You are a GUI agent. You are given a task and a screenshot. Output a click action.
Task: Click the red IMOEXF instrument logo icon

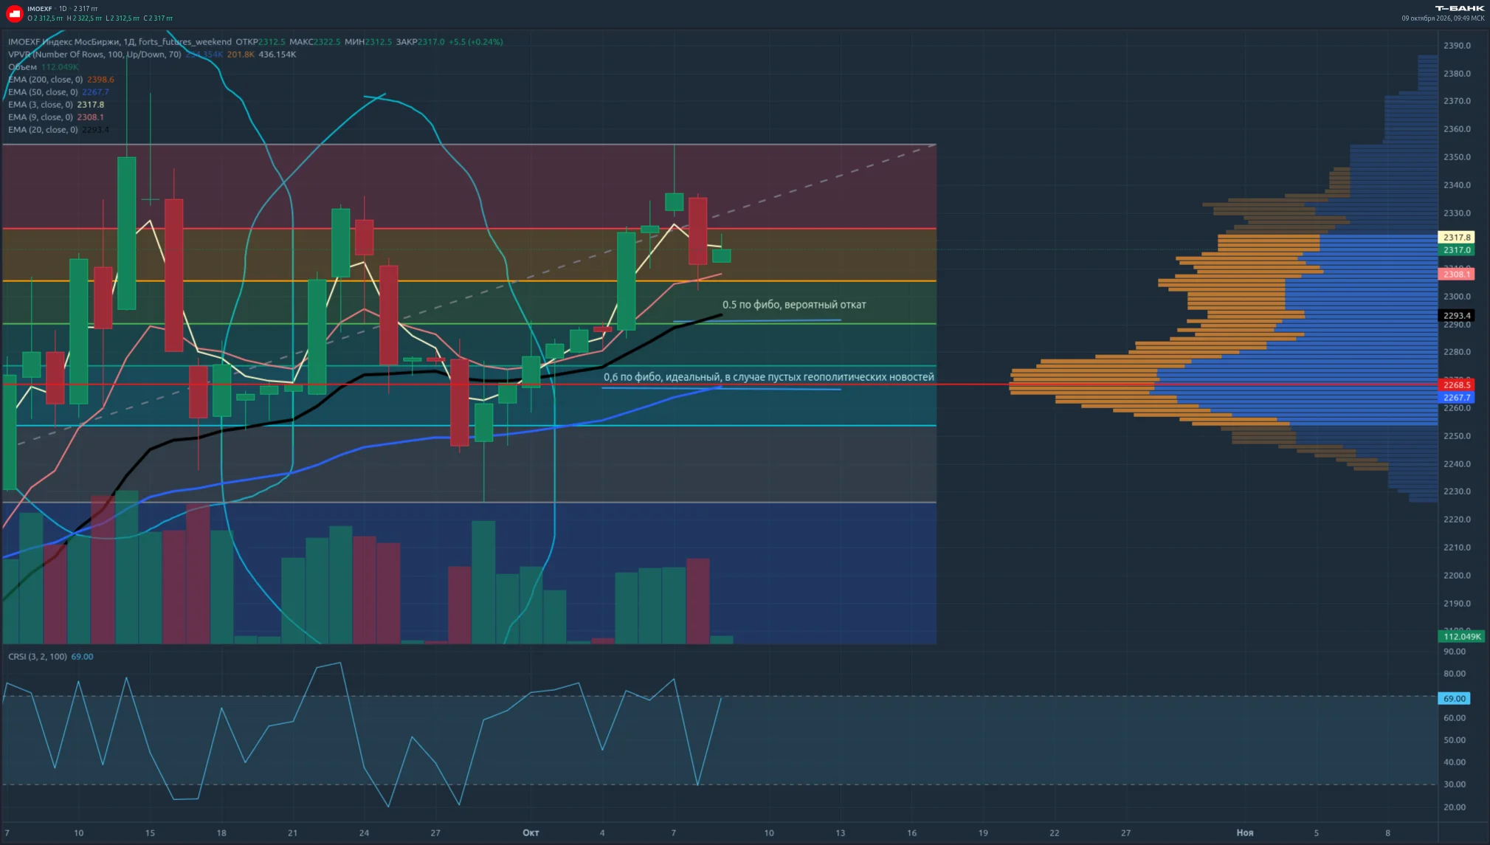[x=14, y=13]
